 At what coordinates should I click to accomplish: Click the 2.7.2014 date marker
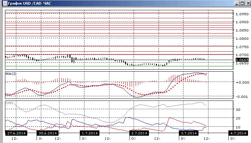coord(139,133)
